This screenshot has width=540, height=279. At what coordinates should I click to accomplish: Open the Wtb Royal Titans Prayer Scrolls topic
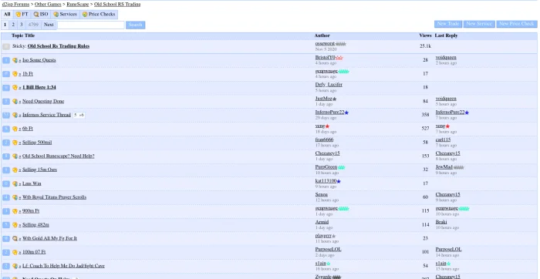pyautogui.click(x=55, y=197)
